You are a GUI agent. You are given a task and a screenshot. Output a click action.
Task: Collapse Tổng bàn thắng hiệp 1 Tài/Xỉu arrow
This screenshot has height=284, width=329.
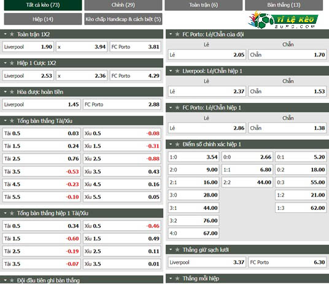[6, 213]
